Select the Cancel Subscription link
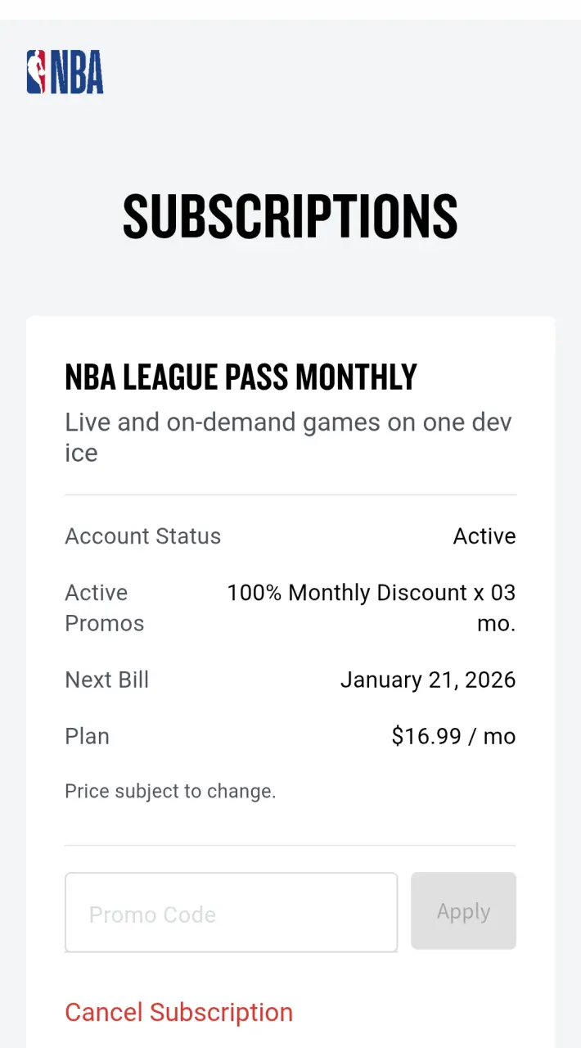Screen dimensions: 581x1048 click(x=178, y=1012)
